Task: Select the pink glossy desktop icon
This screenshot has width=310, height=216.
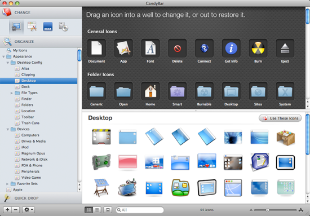Action: [x=127, y=162]
